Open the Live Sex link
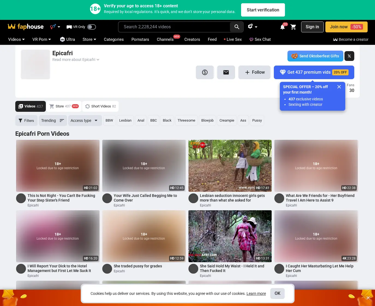This screenshot has height=306, width=375. click(x=233, y=39)
